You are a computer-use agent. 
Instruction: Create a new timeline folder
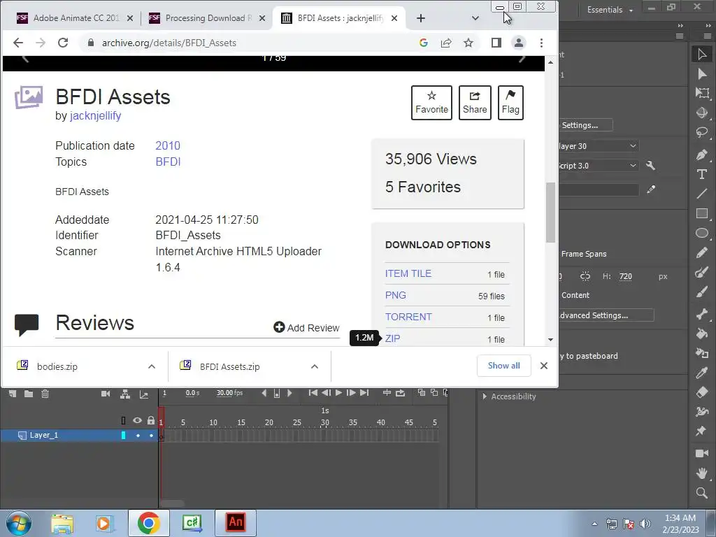coord(28,394)
